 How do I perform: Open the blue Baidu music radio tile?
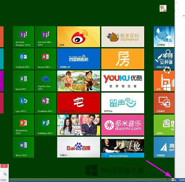(x=79, y=59)
